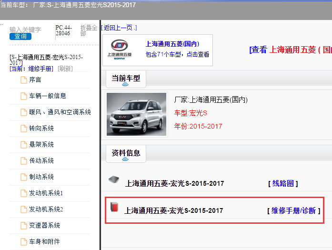Click the 宏光S car thumbnail image

pyautogui.click(x=136, y=114)
